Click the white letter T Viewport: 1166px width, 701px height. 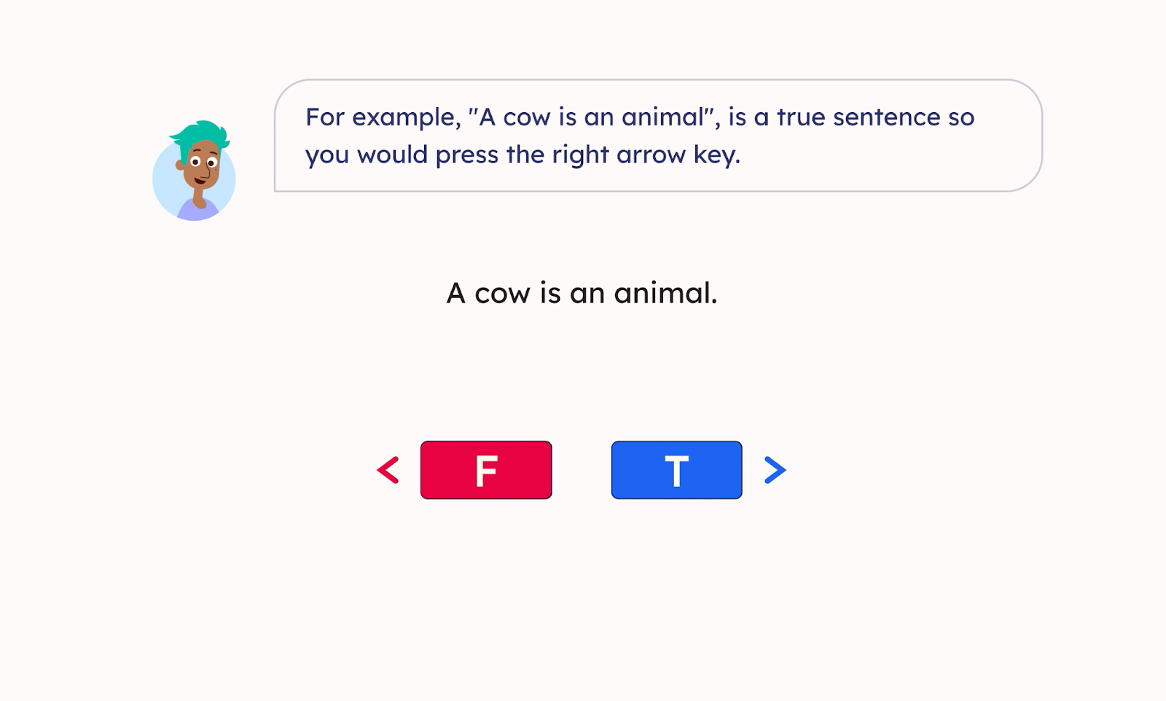[676, 471]
